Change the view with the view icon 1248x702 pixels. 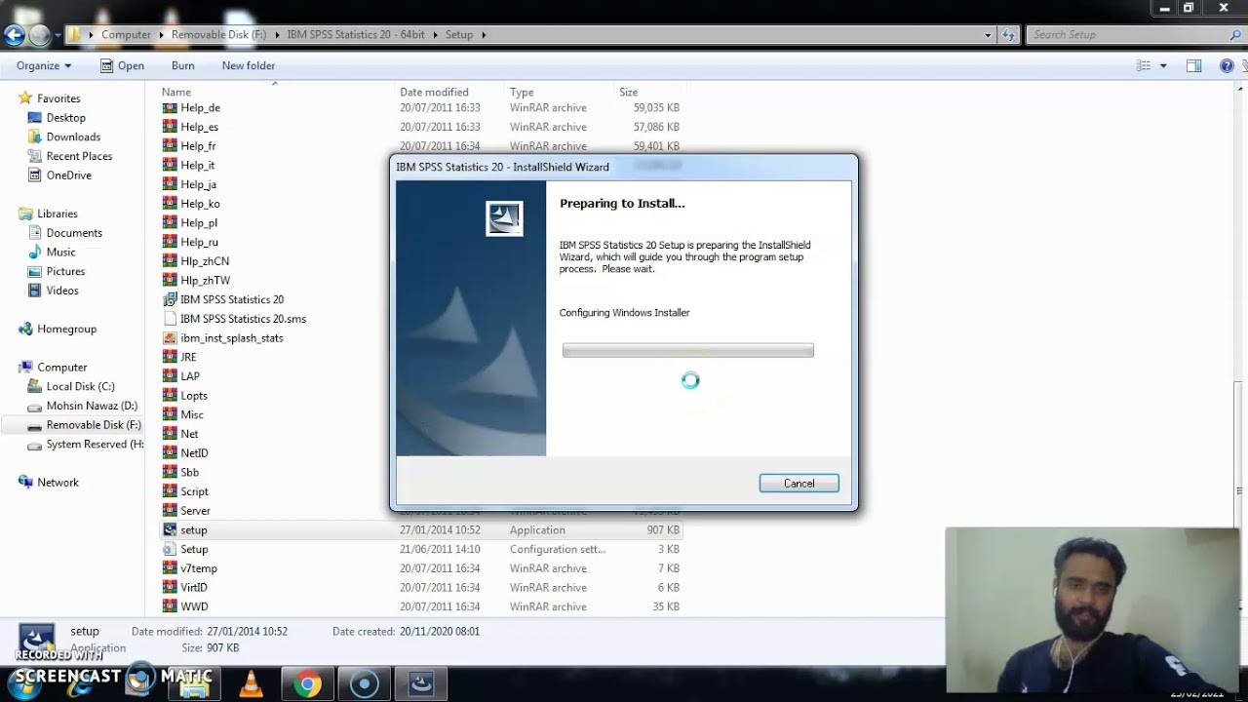click(1144, 66)
